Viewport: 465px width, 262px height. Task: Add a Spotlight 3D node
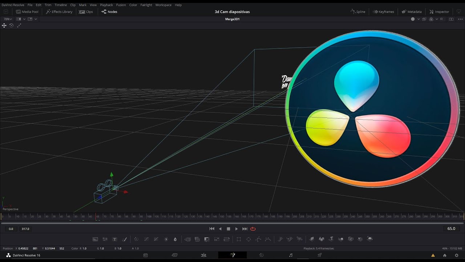(x=360, y=239)
